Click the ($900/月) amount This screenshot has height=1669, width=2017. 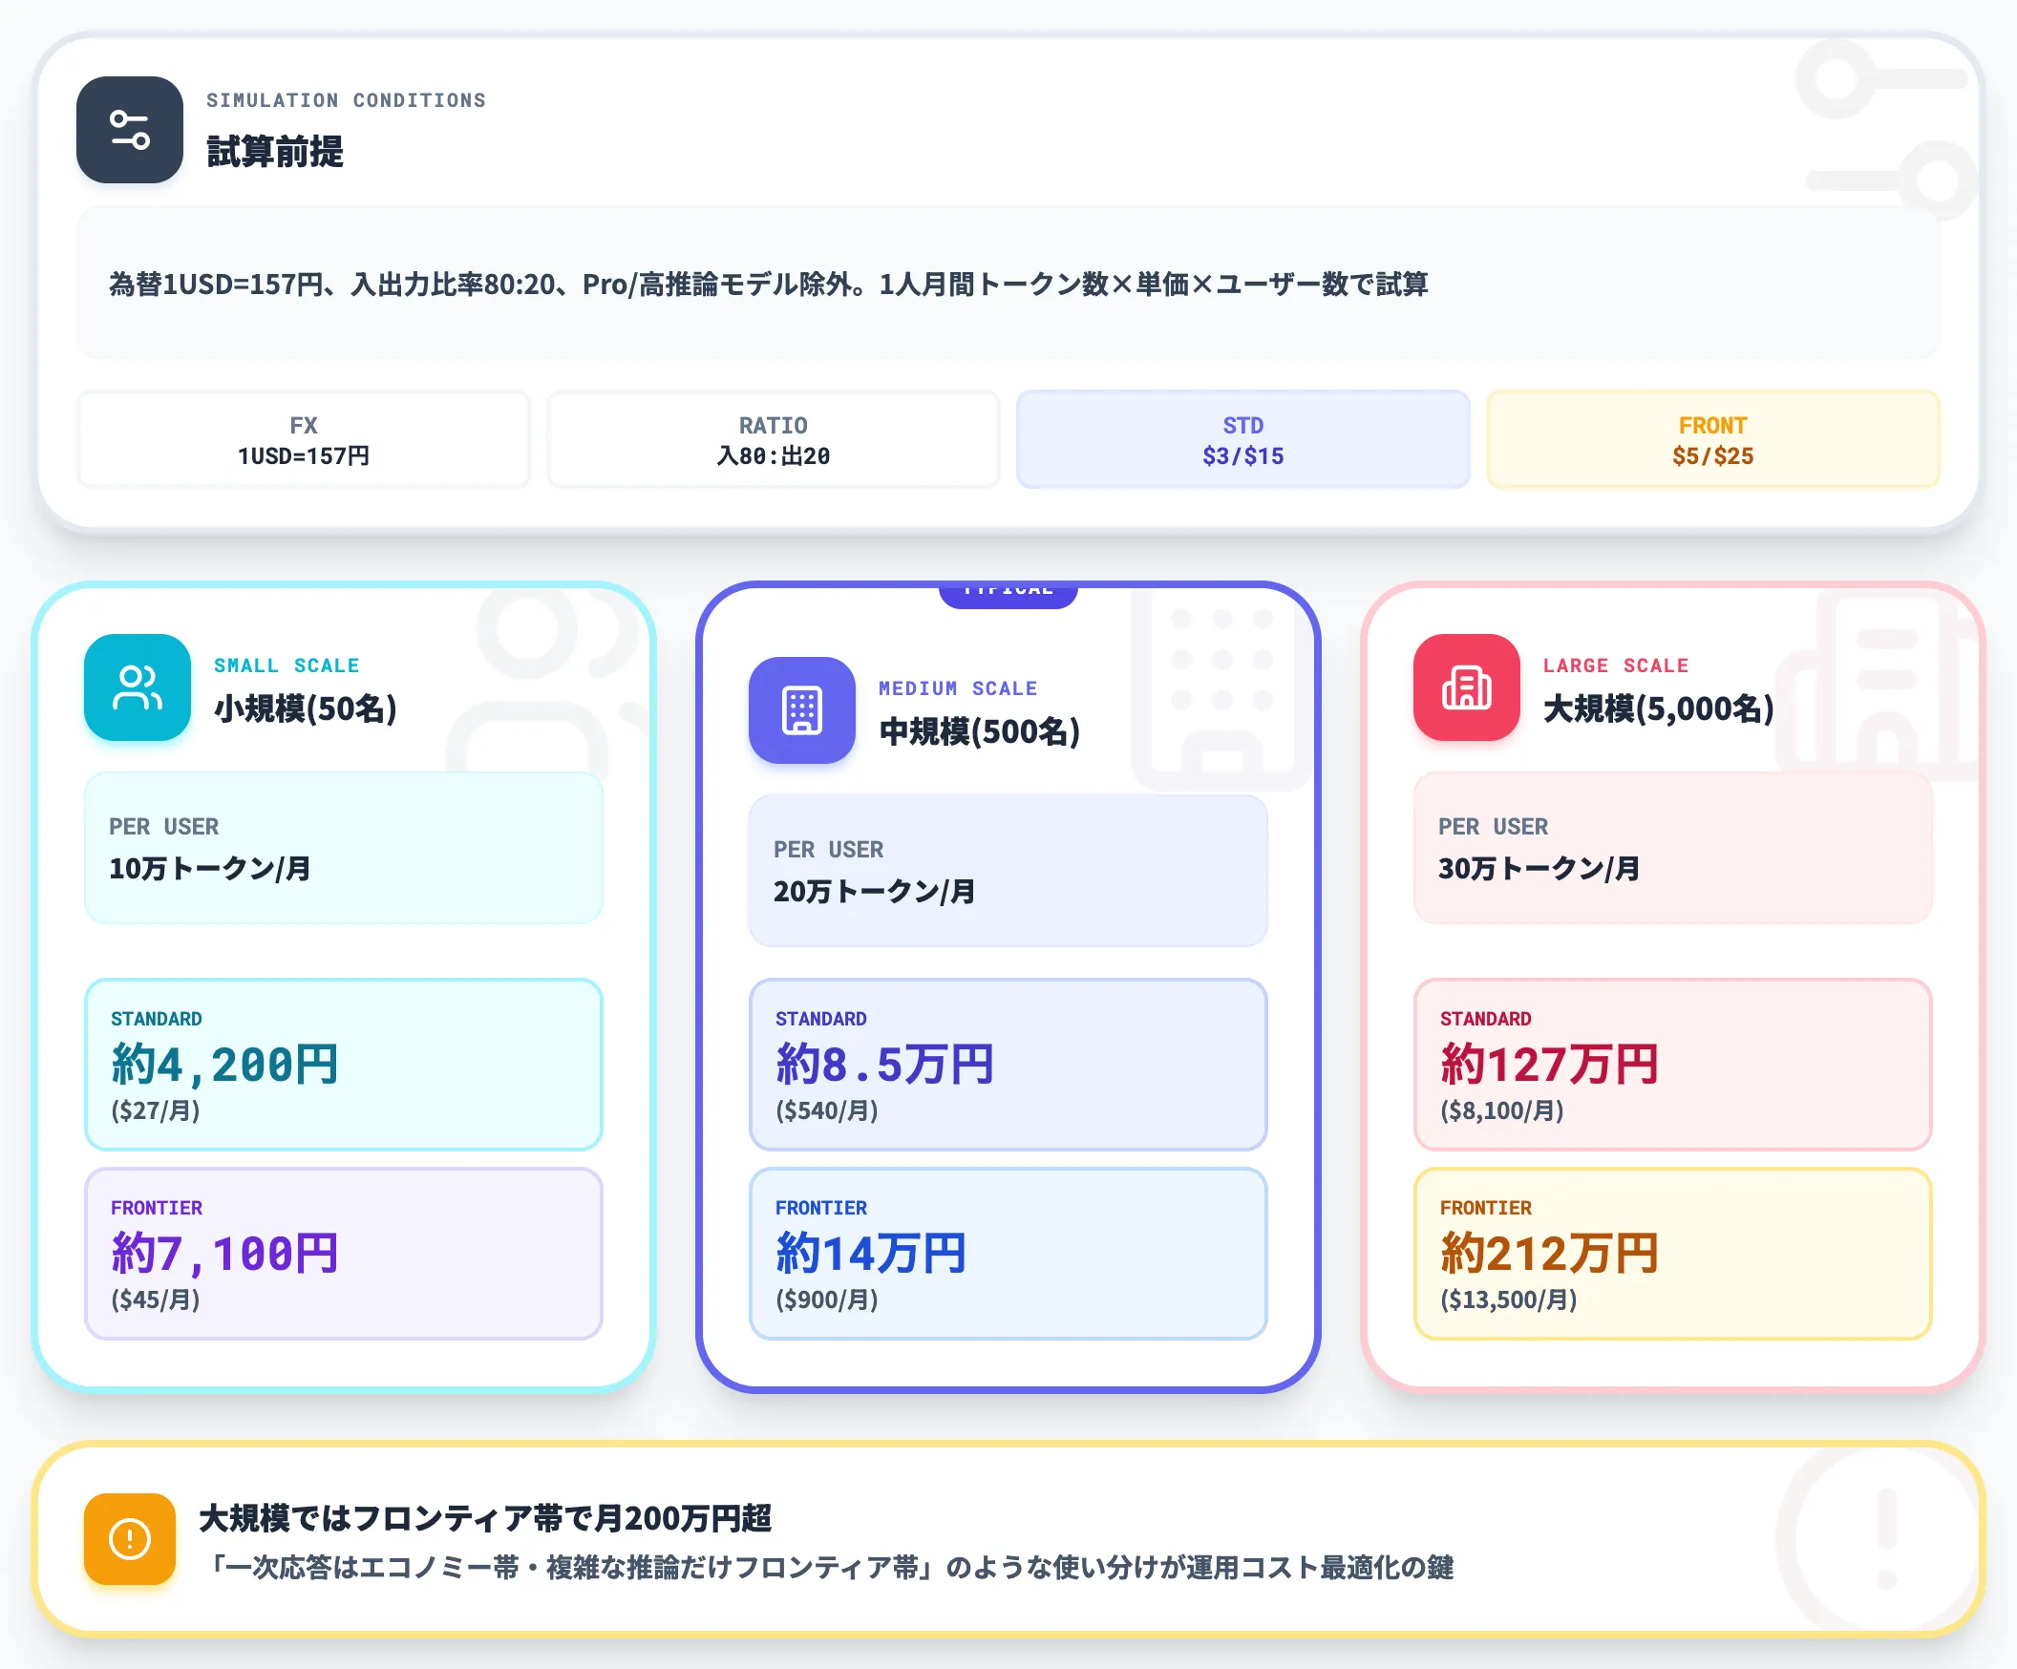[x=827, y=1300]
